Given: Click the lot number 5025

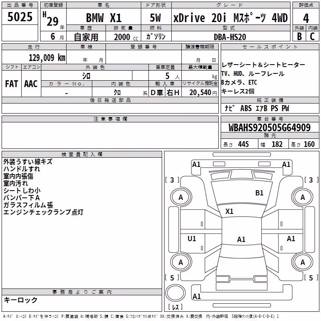Looking at the screenshot, I should tap(20, 17).
